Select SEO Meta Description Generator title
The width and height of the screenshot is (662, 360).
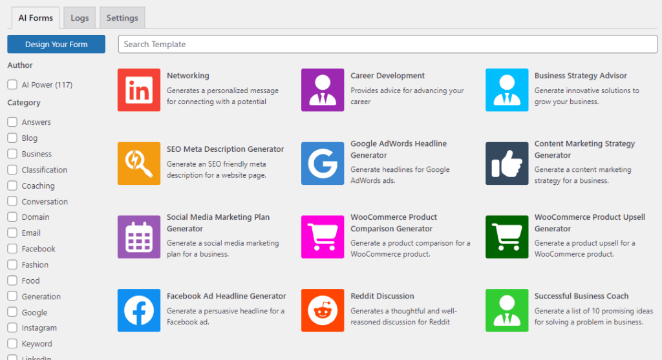point(225,149)
